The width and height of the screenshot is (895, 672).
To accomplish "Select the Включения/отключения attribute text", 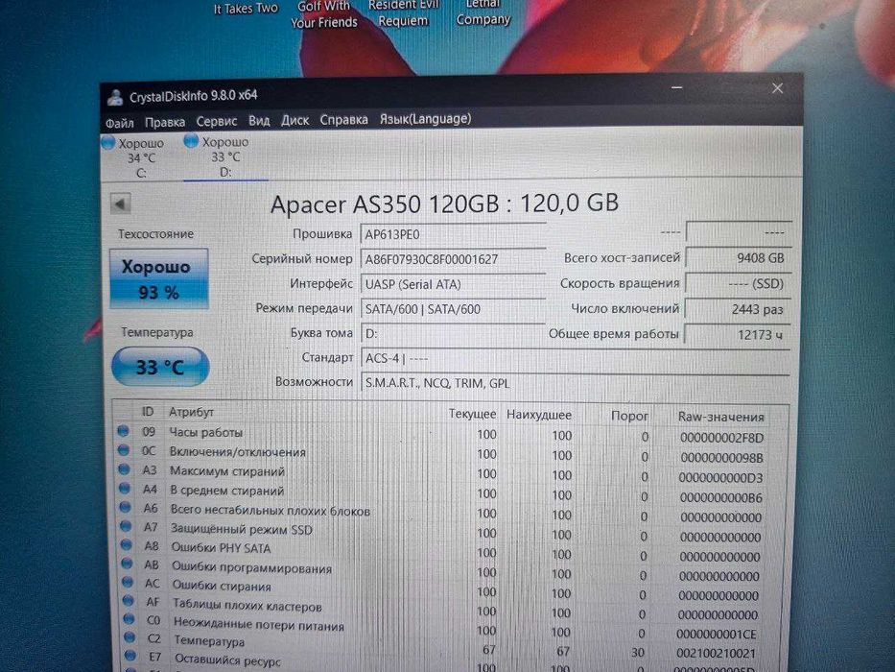I will (x=238, y=452).
